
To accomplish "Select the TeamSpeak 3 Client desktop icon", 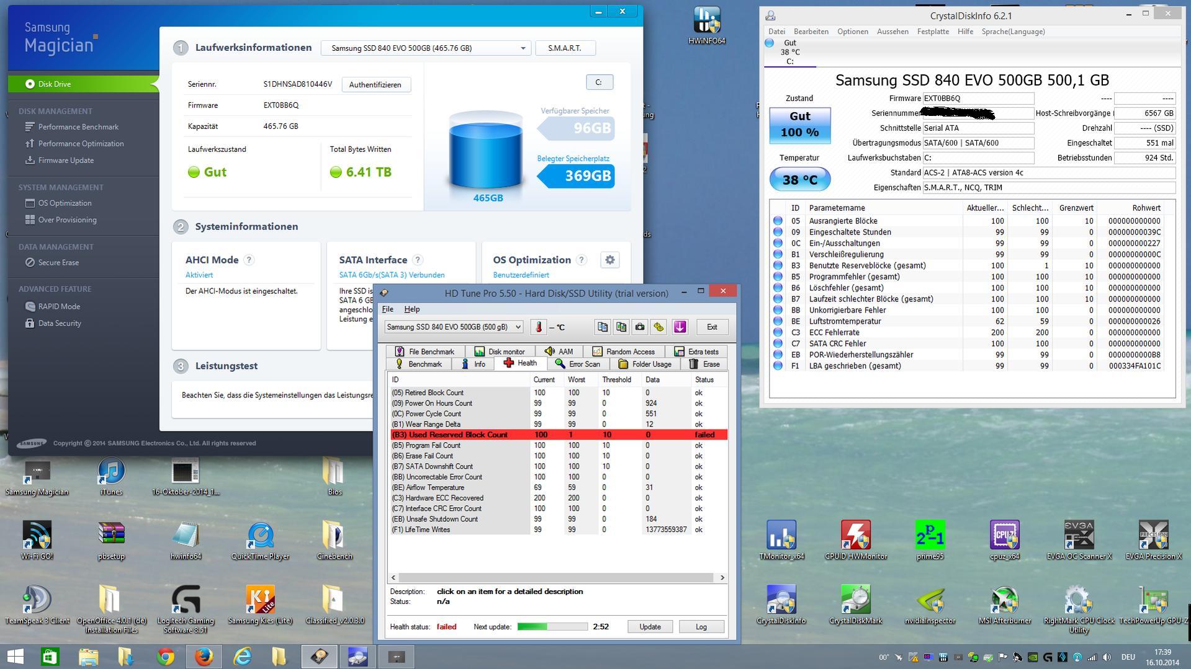I will (x=37, y=605).
